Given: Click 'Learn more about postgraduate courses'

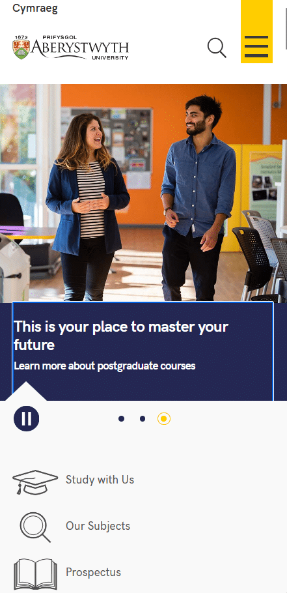Looking at the screenshot, I should coord(105,366).
